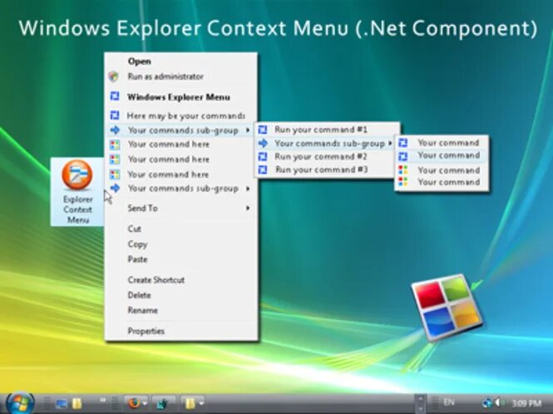Click the 3:09 PM clock
The width and height of the screenshot is (553, 414).
coord(526,402)
